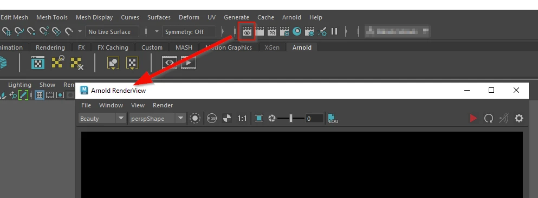Collapse render icons section arrow after pause
This screenshot has width=538, height=198.
[x=347, y=31]
